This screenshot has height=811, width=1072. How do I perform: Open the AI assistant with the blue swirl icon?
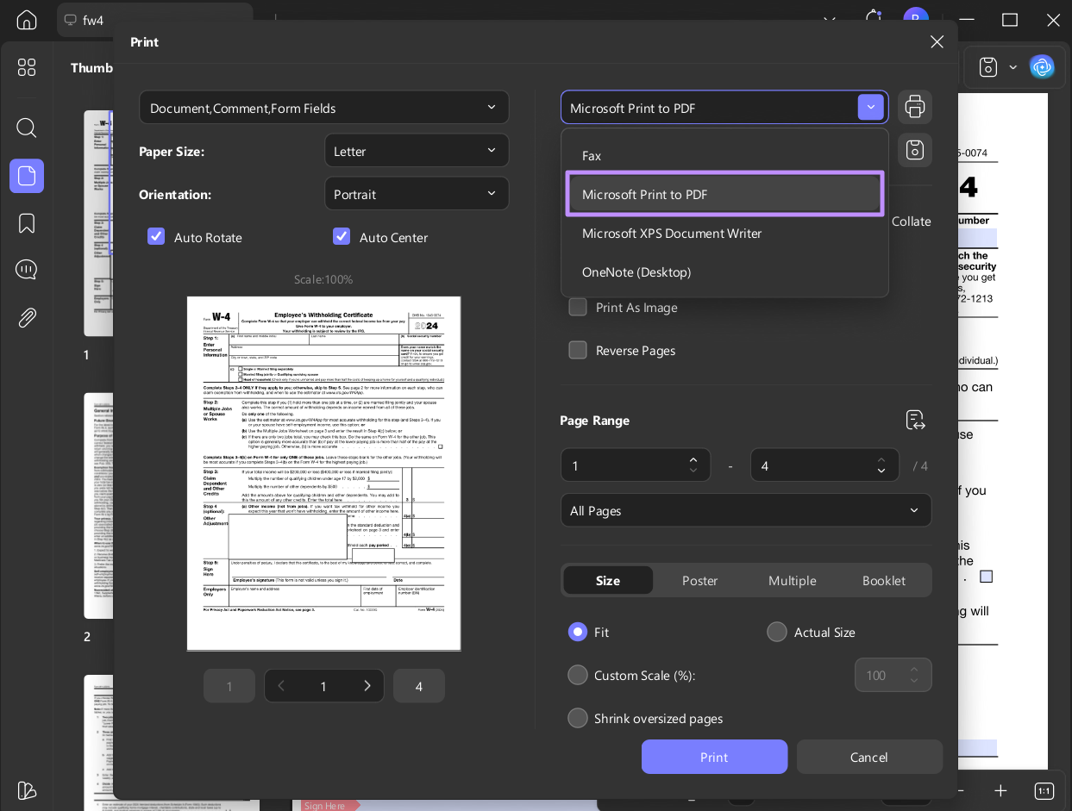click(x=1042, y=66)
